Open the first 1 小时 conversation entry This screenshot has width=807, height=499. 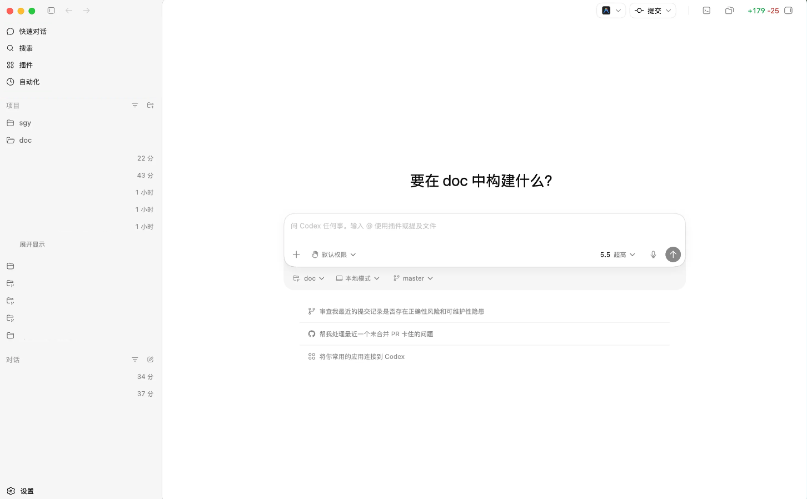[81, 193]
